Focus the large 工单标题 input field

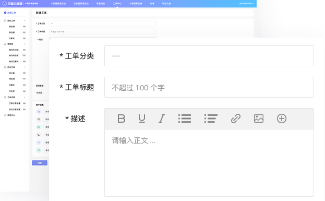coord(209,87)
